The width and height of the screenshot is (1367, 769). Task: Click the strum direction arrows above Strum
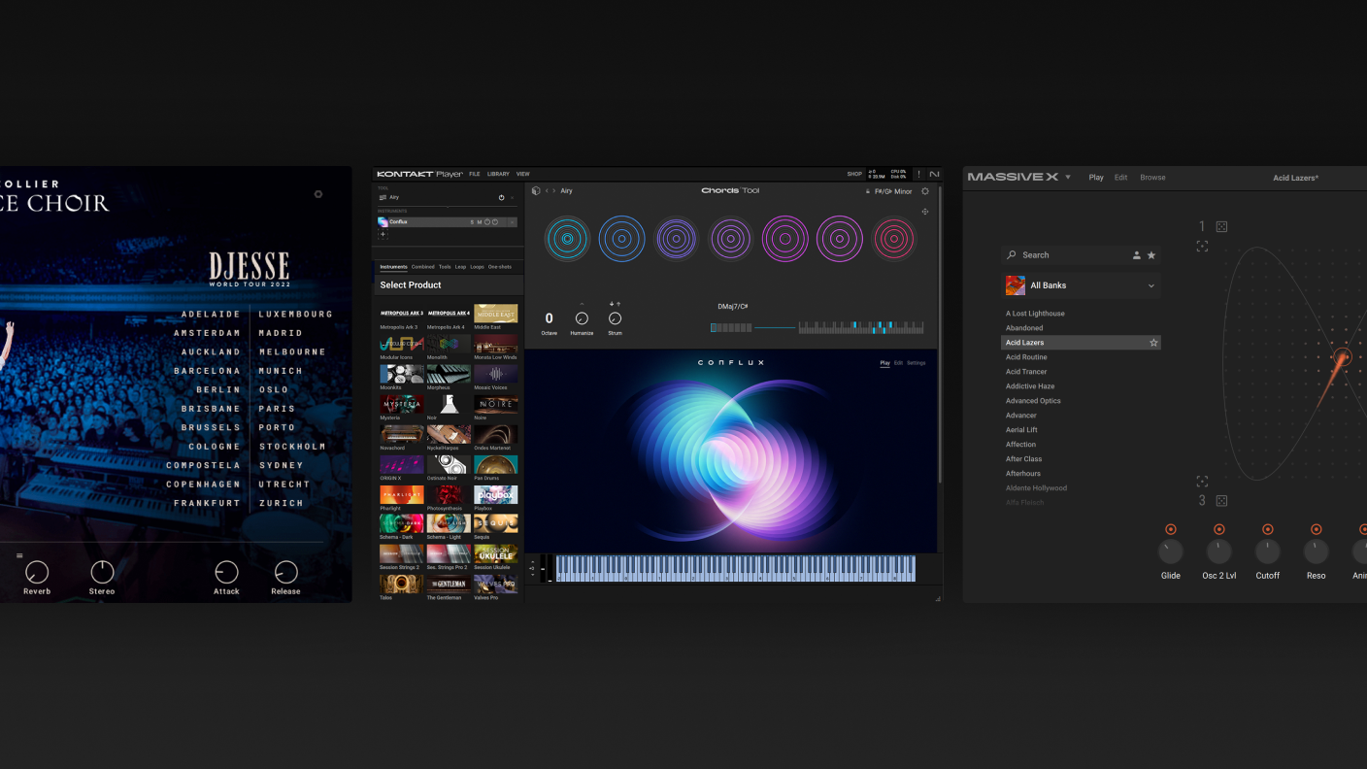(615, 304)
